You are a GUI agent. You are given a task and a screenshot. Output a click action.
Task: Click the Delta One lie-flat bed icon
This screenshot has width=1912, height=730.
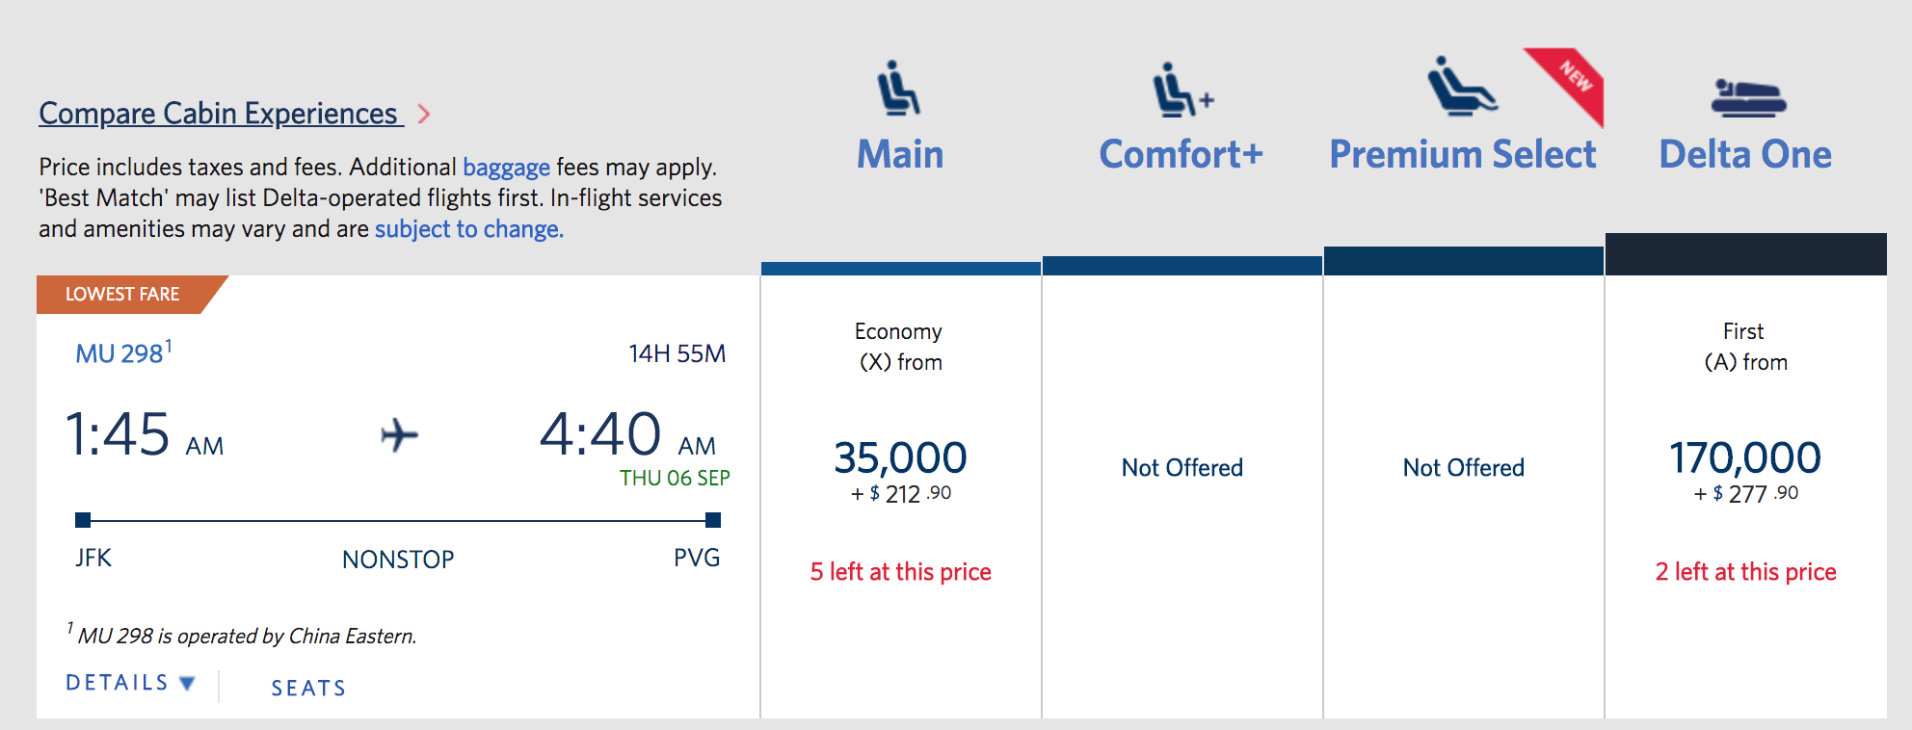pyautogui.click(x=1748, y=99)
